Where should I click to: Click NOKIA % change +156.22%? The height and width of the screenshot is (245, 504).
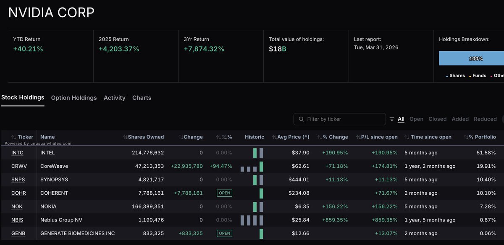tap(335, 207)
